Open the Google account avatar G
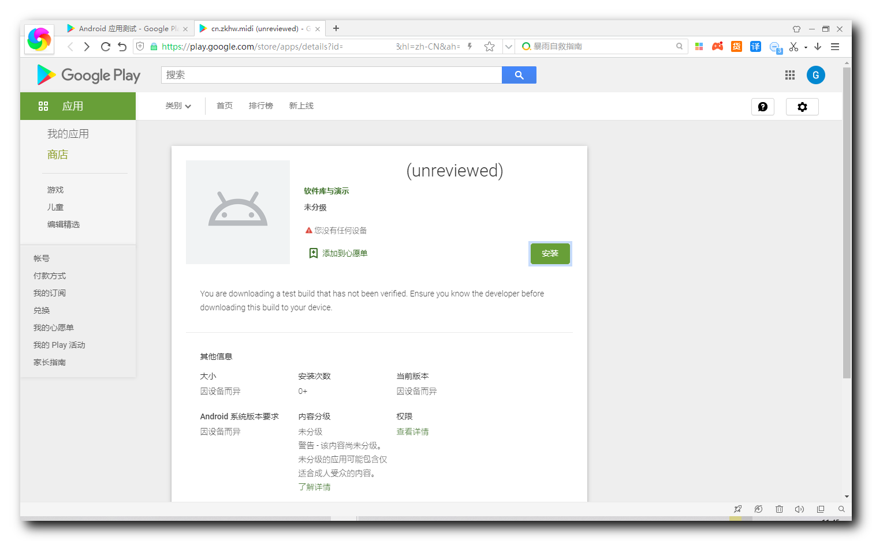The width and height of the screenshot is (872, 541). [815, 75]
